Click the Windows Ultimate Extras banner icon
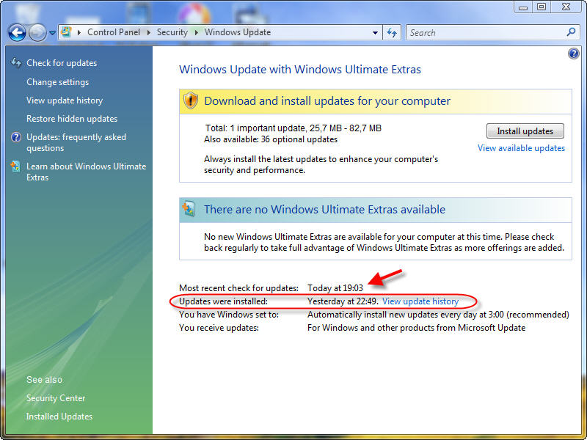 (190, 209)
